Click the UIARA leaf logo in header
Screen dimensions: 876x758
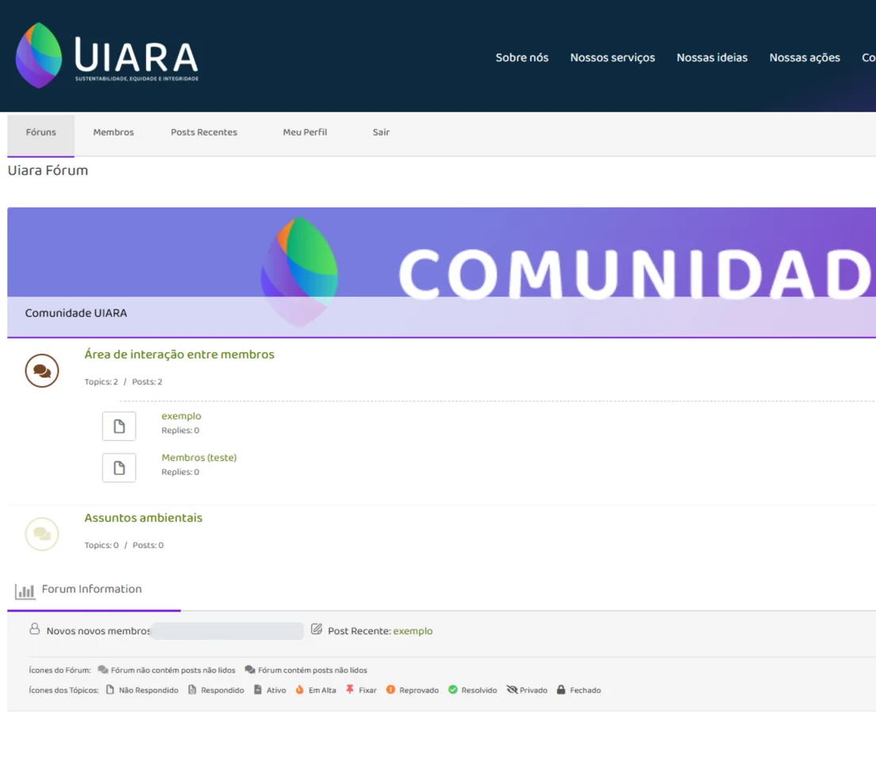point(39,56)
